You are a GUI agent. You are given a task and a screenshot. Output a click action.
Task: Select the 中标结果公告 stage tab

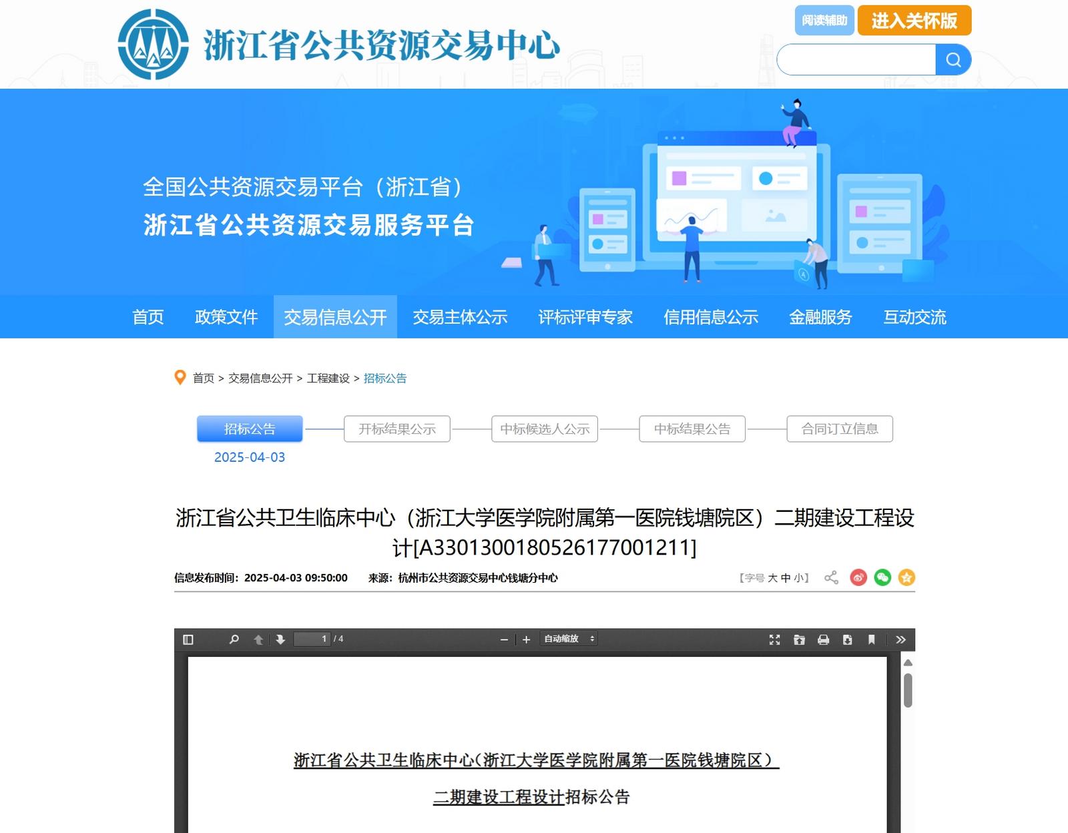coord(692,429)
